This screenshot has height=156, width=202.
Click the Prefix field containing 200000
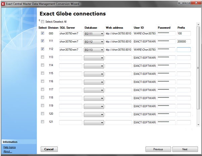[184, 42]
